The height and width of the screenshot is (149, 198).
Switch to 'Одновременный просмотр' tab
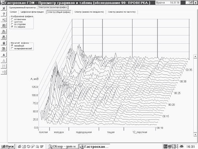tap(22, 7)
